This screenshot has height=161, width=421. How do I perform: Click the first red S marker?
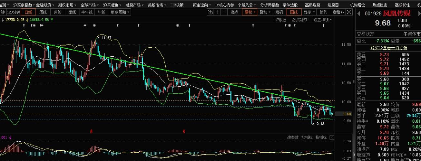point(91,131)
